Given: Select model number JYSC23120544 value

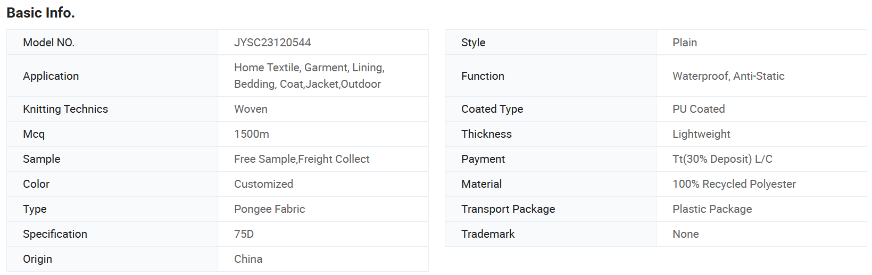Looking at the screenshot, I should tap(272, 43).
